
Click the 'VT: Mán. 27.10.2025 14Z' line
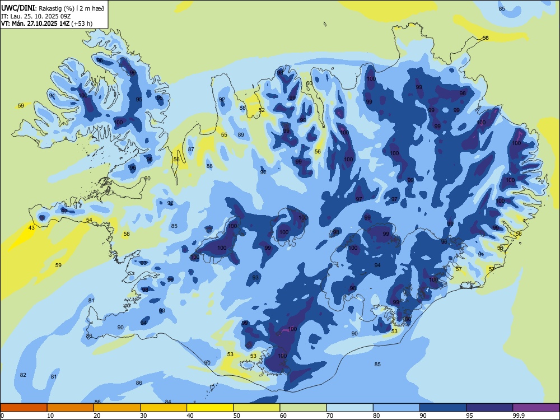pyautogui.click(x=35, y=24)
